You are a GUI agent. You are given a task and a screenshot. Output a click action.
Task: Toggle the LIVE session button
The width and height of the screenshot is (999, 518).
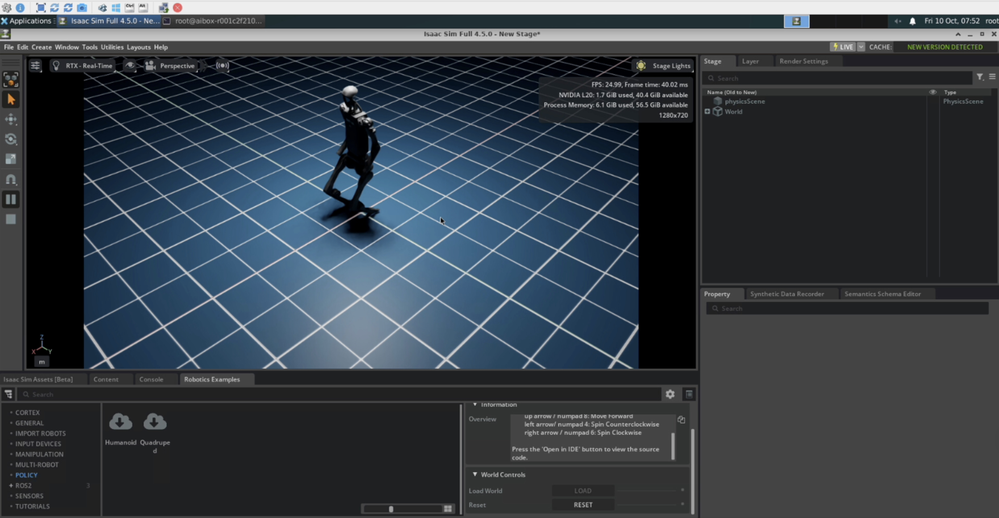point(843,47)
